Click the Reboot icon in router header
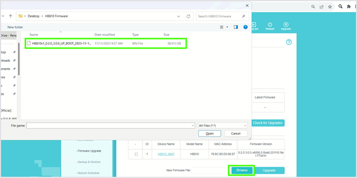The image size is (357, 178). tap(270, 25)
